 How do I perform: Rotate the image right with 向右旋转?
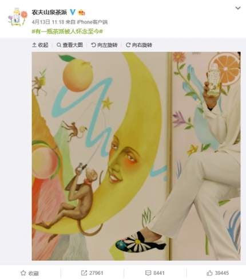[x=139, y=45]
